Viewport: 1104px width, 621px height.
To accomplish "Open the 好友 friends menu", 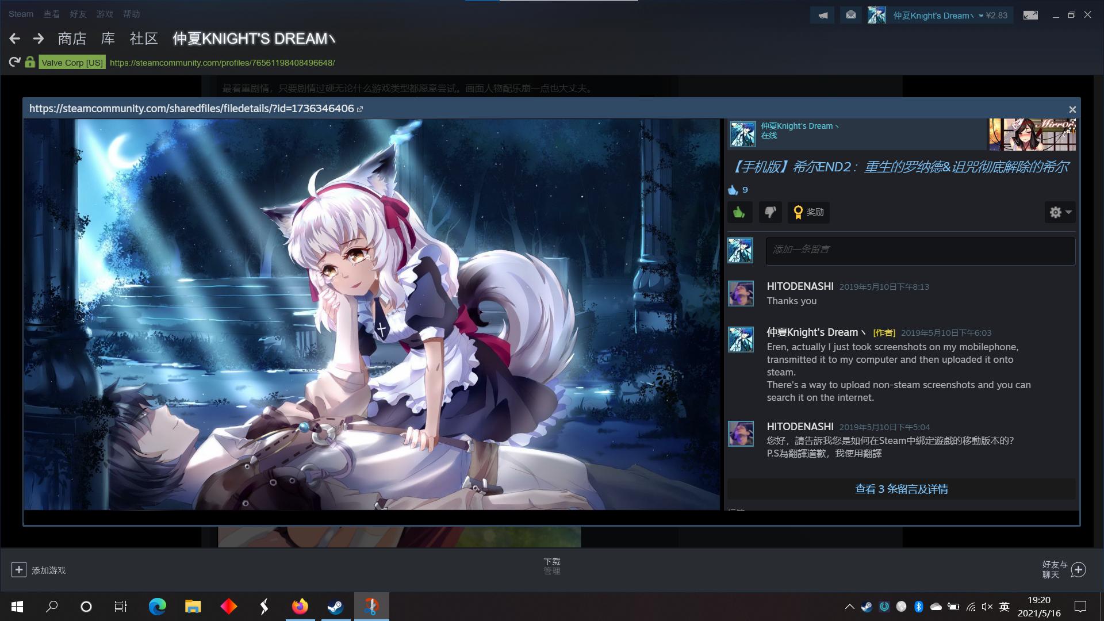I will tap(78, 14).
